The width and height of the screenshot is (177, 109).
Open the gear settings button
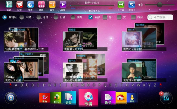[x=11, y=98]
